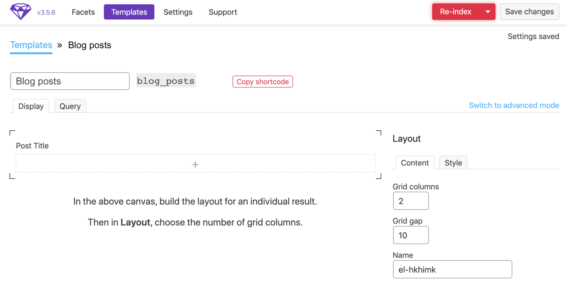The width and height of the screenshot is (567, 294).
Task: Follow the Templates breadcrumb link
Action: 31,45
